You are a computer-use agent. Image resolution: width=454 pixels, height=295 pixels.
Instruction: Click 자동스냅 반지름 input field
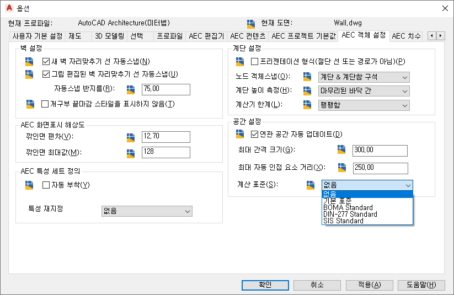point(166,89)
